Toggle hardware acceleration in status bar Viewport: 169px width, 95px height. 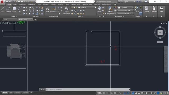[x=158, y=93]
